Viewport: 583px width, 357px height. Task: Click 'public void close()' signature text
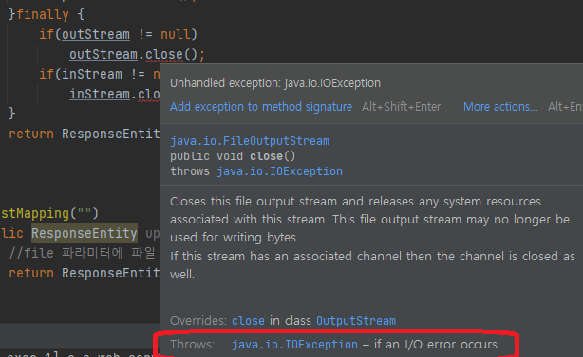click(x=233, y=156)
